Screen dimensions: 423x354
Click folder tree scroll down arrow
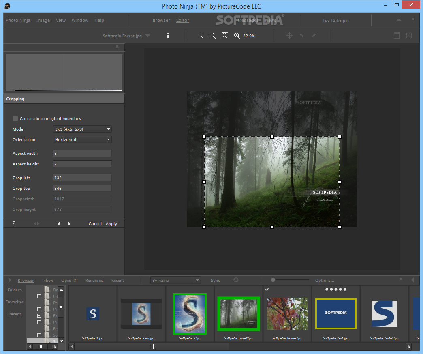(x=61, y=341)
